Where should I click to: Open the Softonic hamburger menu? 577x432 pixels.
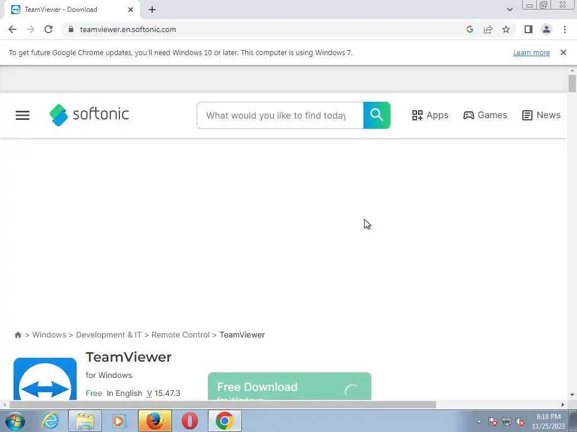coord(23,115)
